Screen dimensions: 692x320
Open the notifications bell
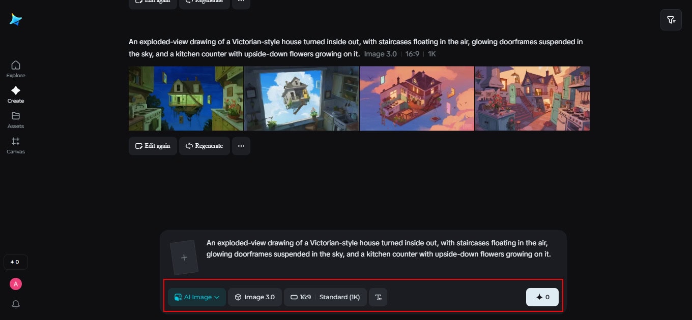tap(16, 304)
